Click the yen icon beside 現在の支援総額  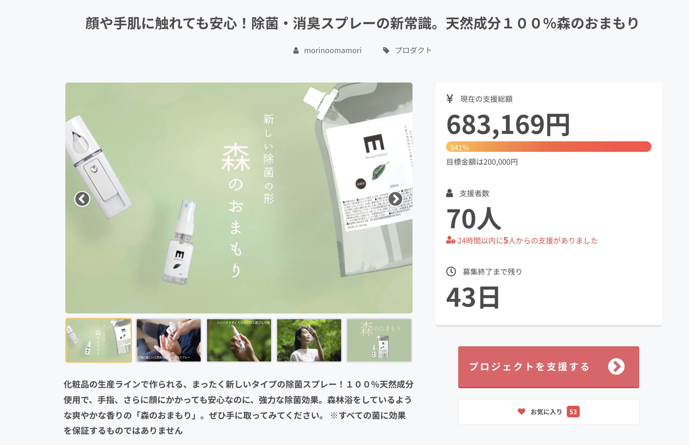point(450,99)
